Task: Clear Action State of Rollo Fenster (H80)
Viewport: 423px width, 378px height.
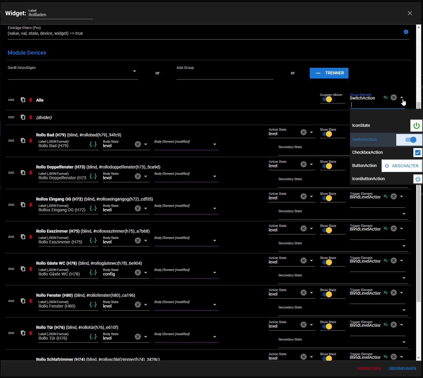Action: pos(304,293)
